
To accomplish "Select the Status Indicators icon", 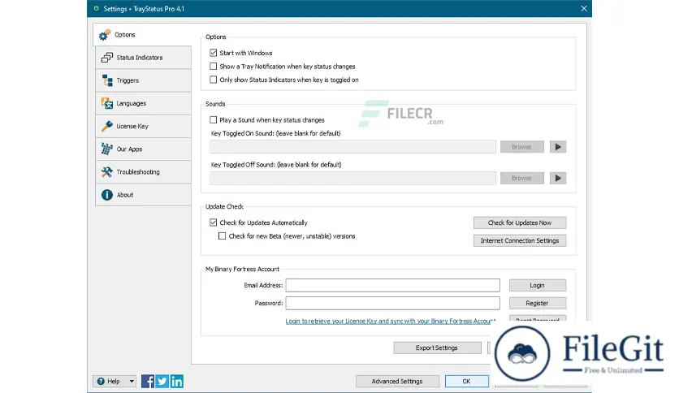I will coord(106,58).
